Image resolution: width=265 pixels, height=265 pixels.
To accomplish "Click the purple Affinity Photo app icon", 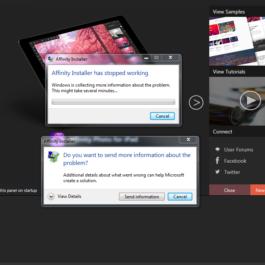I will (57, 139).
